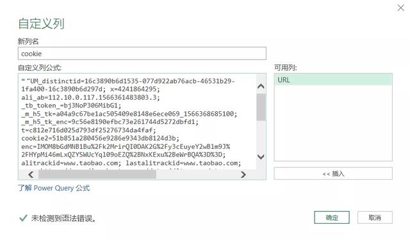Confirm with the 确定 button
Viewport: 410px width, 241px height.
pos(332,217)
